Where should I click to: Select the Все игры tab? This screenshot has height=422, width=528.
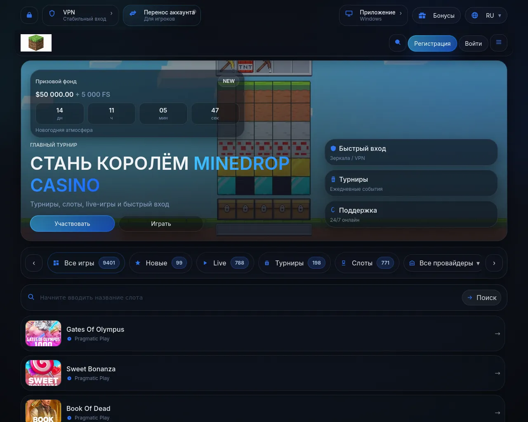(x=86, y=263)
